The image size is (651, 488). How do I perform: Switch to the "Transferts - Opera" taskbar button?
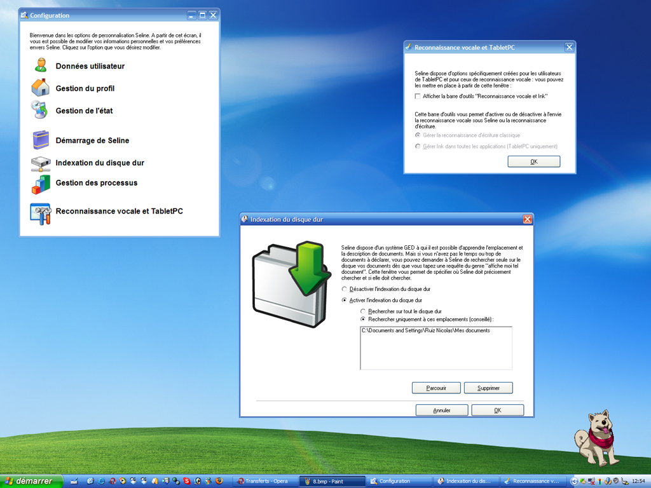[x=265, y=482]
